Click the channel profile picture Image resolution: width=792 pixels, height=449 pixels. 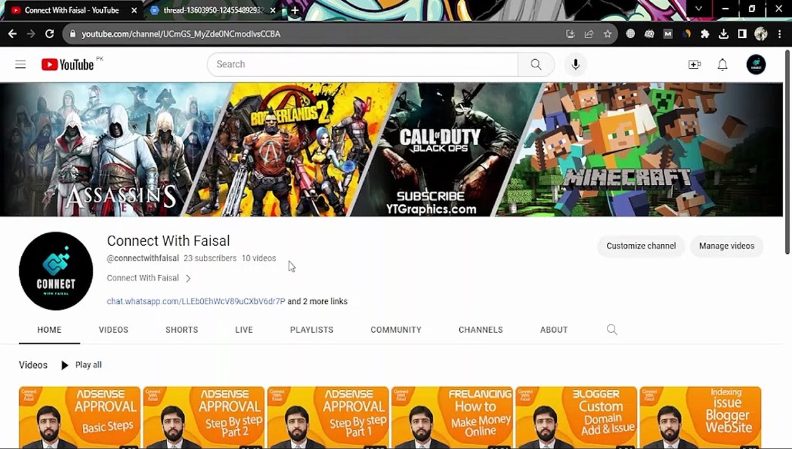click(56, 271)
